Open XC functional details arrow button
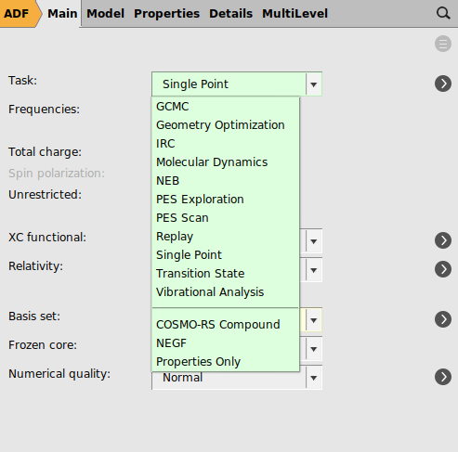 click(x=443, y=240)
